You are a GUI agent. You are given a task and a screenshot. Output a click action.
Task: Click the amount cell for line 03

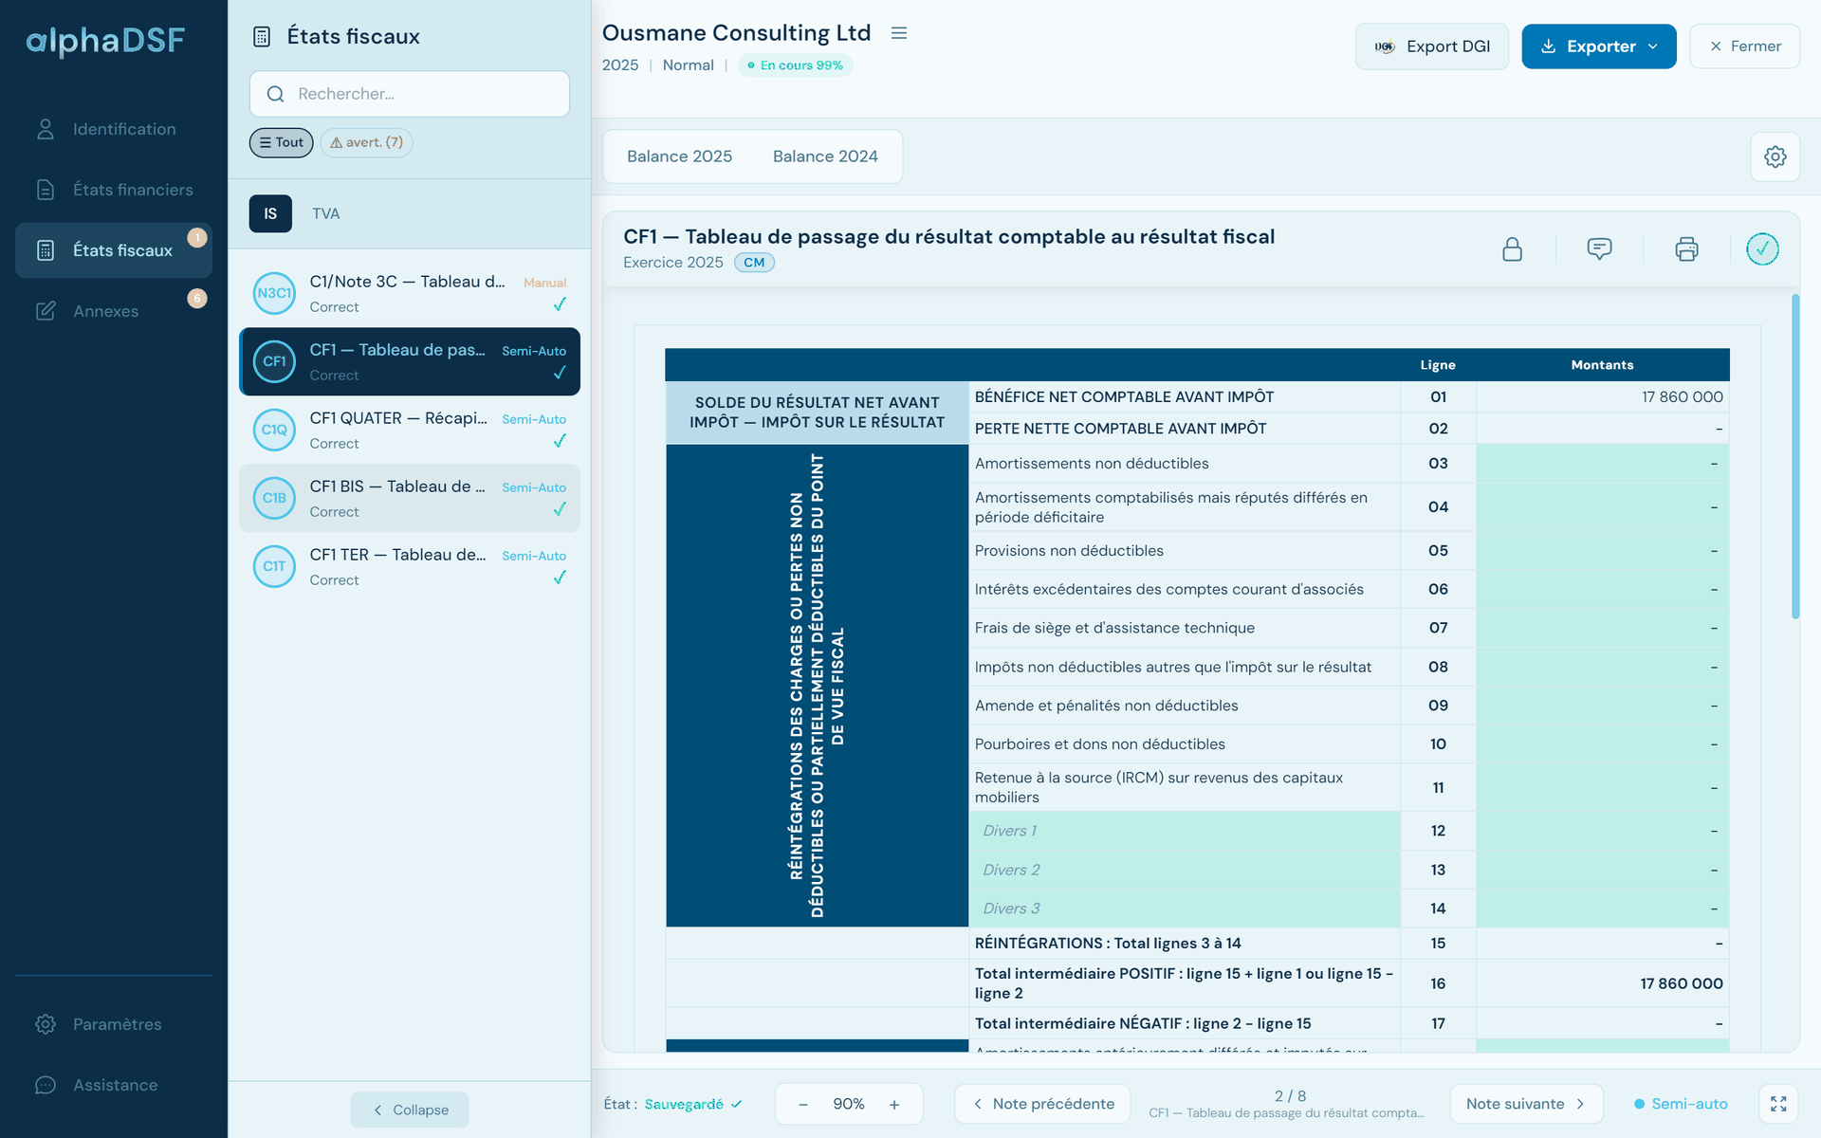(1602, 464)
